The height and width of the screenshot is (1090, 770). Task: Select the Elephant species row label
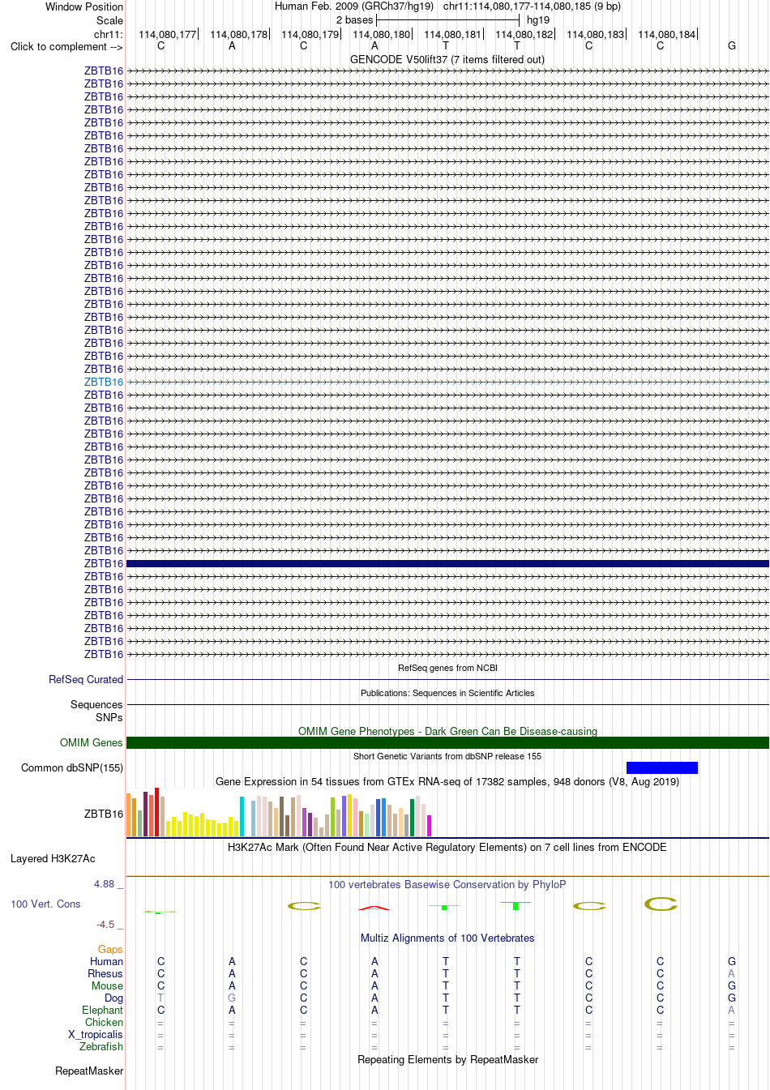(102, 1010)
